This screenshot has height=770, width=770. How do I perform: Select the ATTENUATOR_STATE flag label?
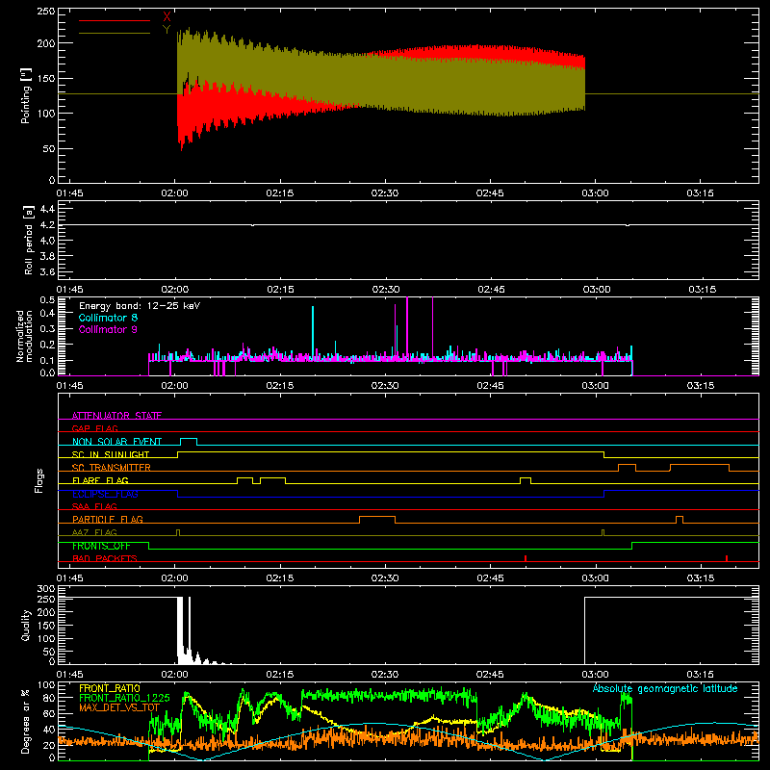[116, 416]
